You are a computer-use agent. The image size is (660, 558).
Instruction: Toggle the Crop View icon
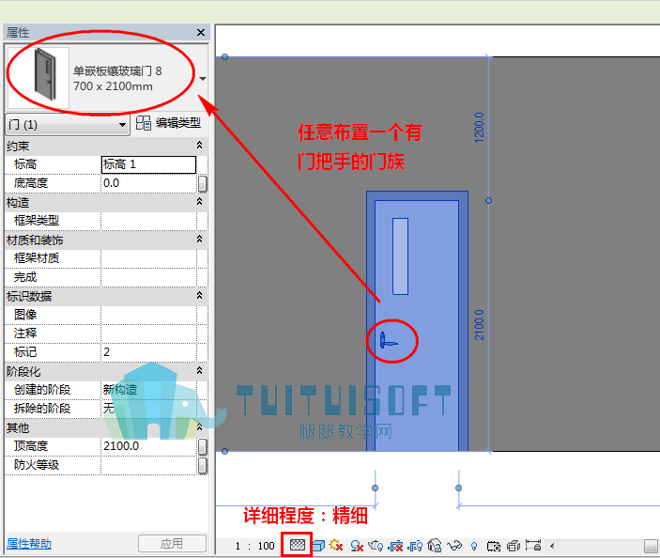(x=395, y=546)
